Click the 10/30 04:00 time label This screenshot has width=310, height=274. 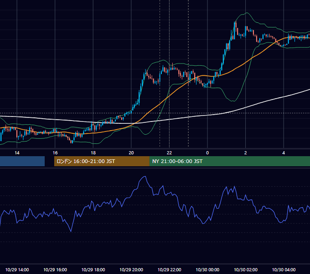coord(284,269)
